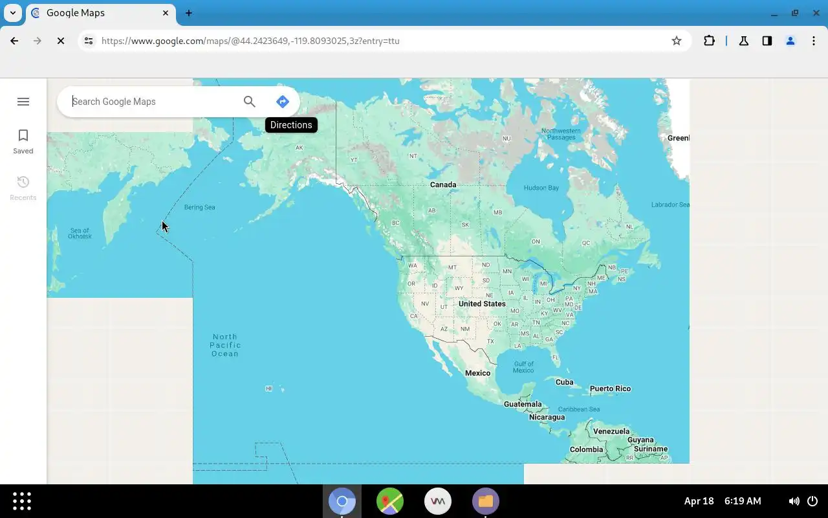The image size is (828, 518).
Task: Open the tab search dropdown
Action: click(x=13, y=13)
